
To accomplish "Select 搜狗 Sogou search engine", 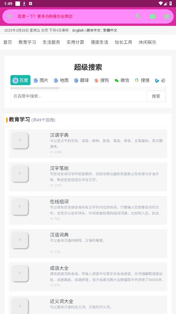I will tap(101, 80).
